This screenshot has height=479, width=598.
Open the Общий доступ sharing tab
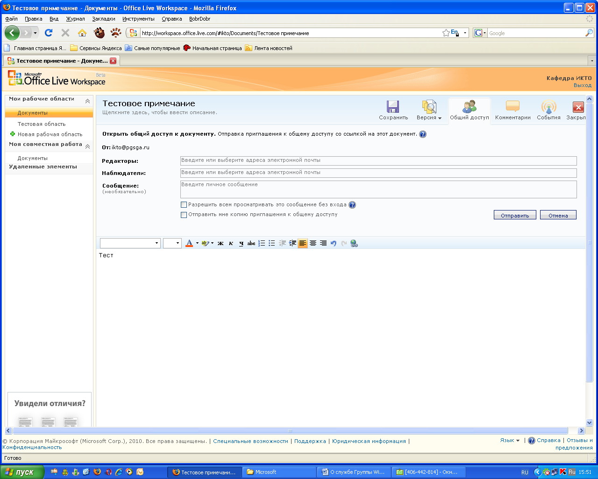[470, 110]
